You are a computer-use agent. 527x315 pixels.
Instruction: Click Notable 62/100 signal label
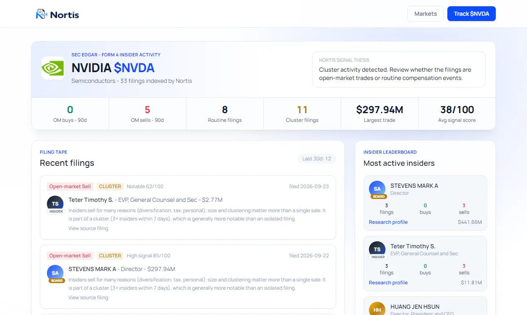pyautogui.click(x=145, y=187)
